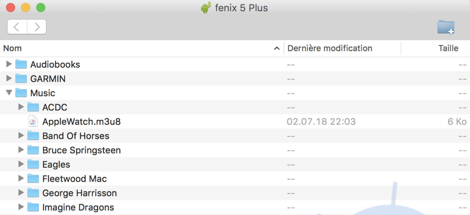Close the fenix 5 Plus window
Image resolution: width=470 pixels, height=215 pixels.
click(11, 7)
